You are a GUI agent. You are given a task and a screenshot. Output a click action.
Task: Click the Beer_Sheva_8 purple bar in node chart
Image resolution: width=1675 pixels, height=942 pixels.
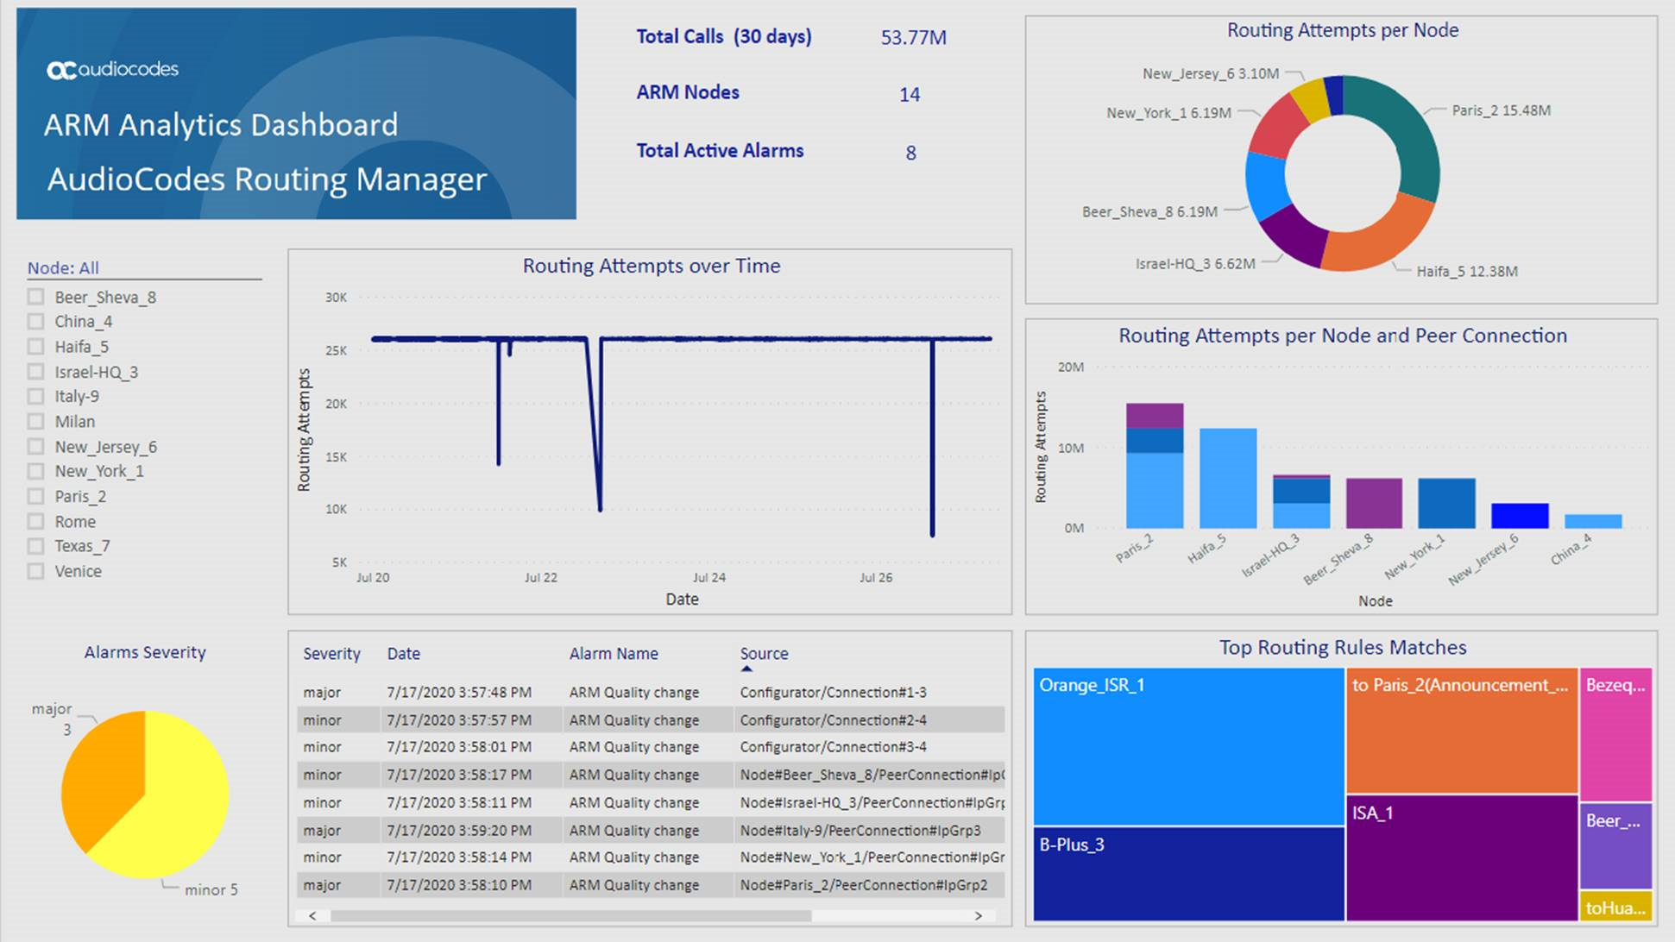(x=1374, y=503)
